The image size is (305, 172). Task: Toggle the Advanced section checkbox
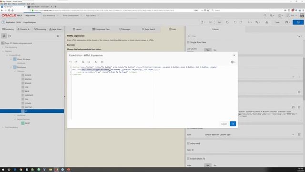(188, 143)
